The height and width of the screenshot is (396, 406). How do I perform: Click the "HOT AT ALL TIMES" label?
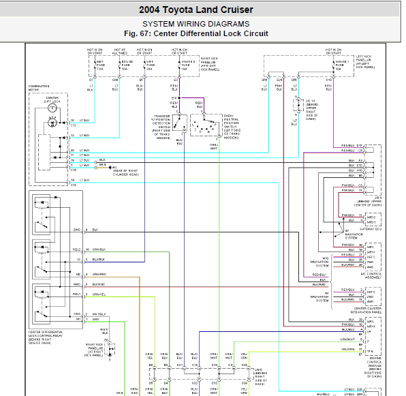point(120,51)
